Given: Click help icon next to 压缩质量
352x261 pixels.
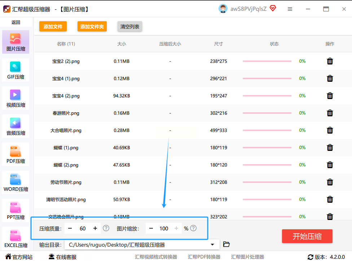Looking at the screenshot, I should click(106, 228).
